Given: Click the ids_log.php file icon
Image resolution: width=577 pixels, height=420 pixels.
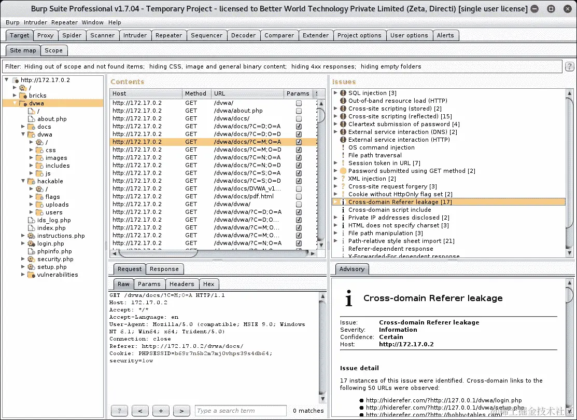Looking at the screenshot, I should pyautogui.click(x=31, y=220).
